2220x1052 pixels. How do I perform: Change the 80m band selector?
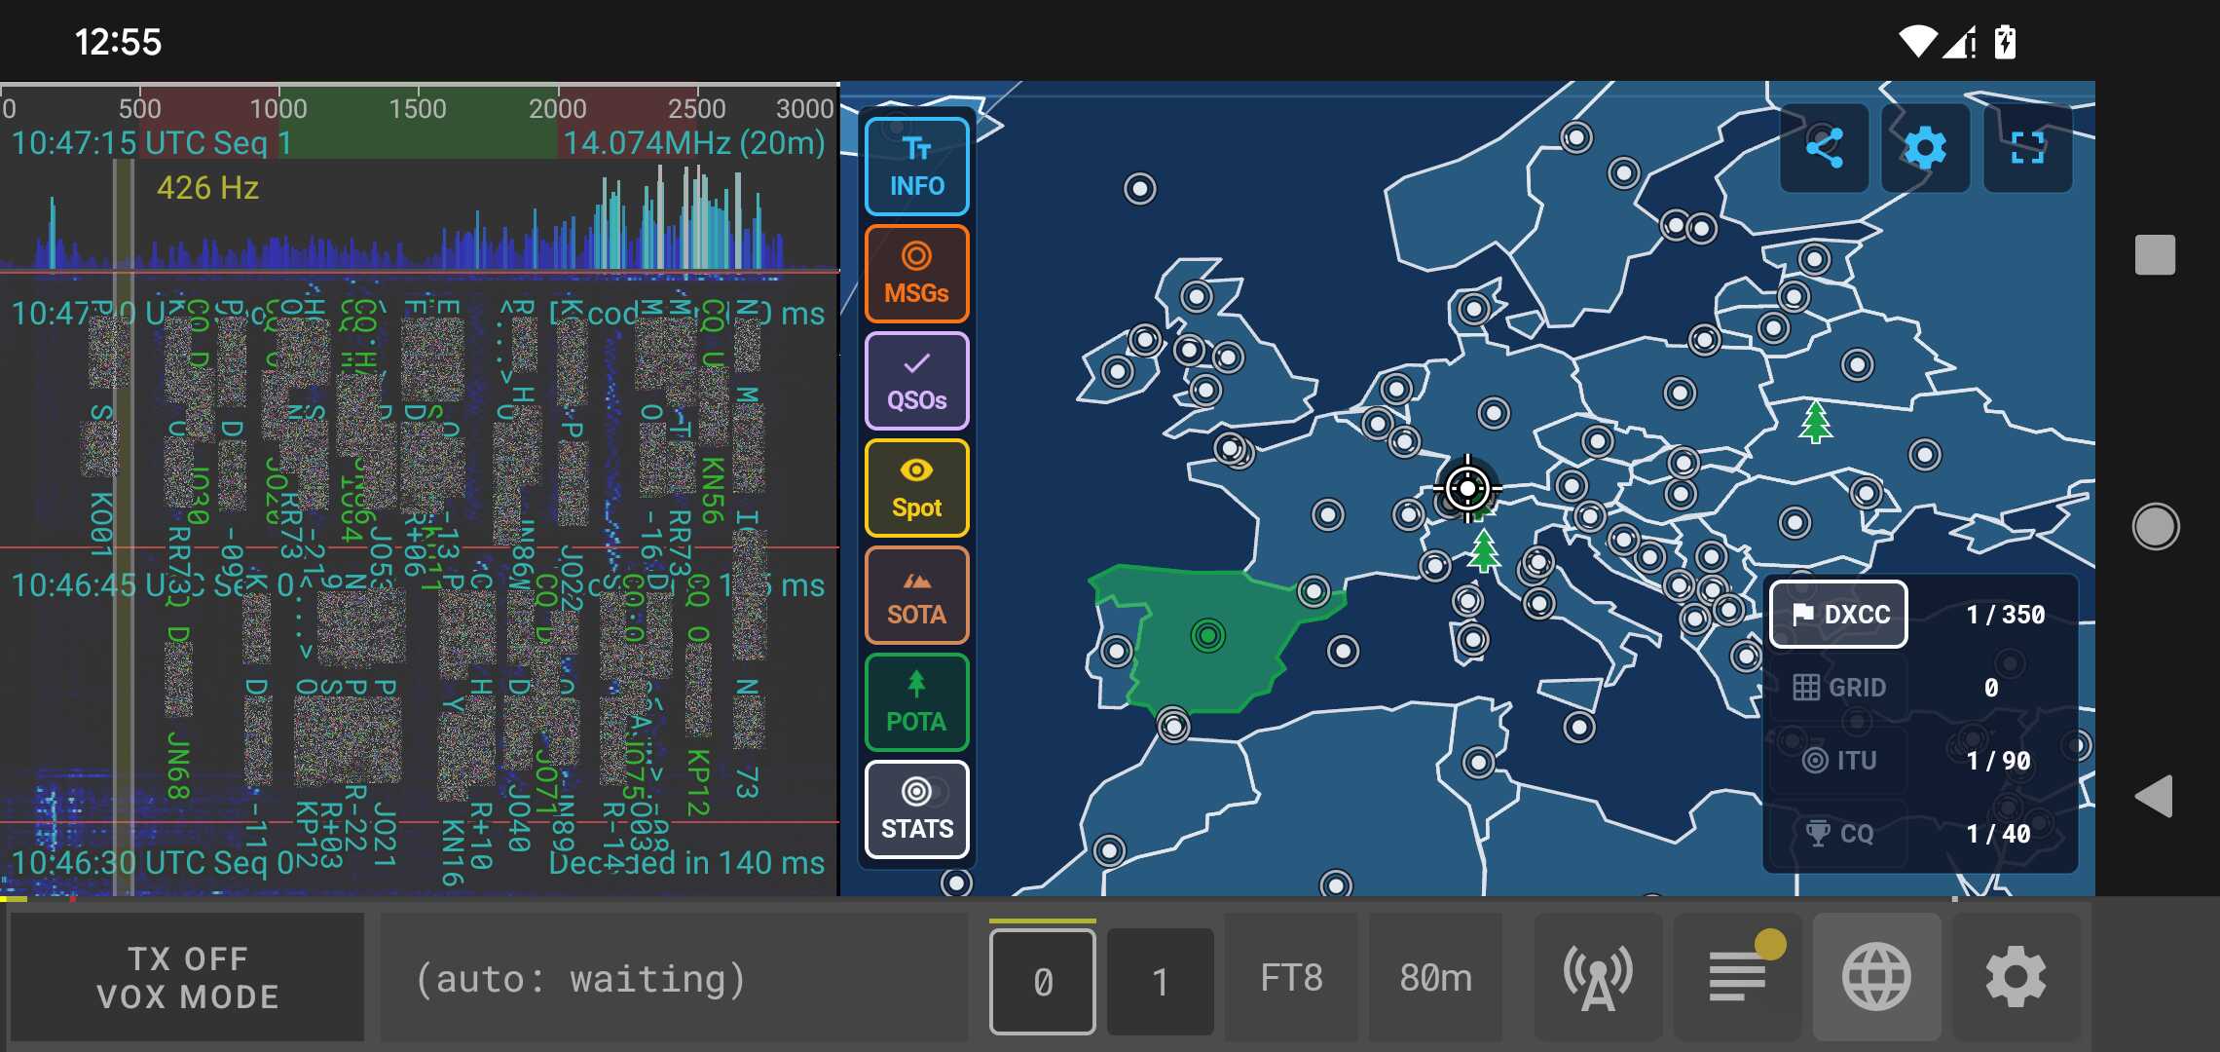click(x=1435, y=978)
